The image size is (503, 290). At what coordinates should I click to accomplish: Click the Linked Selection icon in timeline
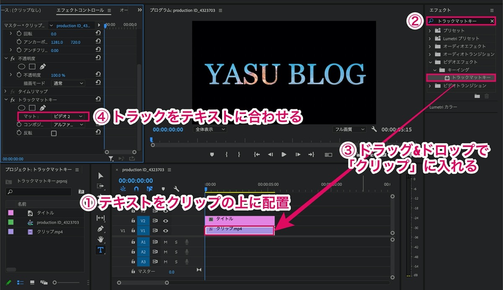(150, 189)
